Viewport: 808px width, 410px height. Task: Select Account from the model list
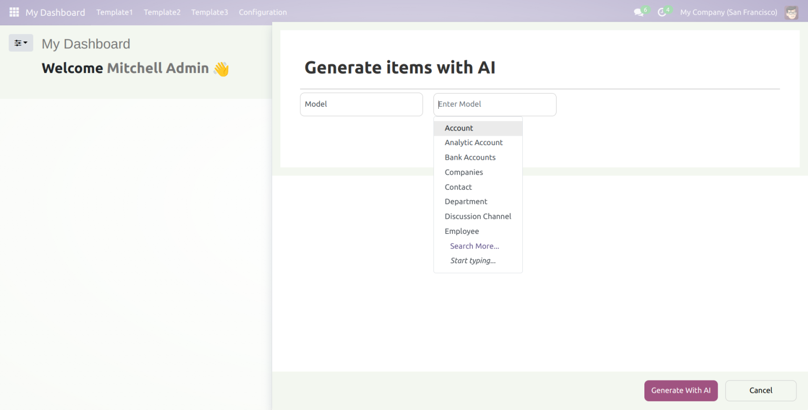pos(459,128)
